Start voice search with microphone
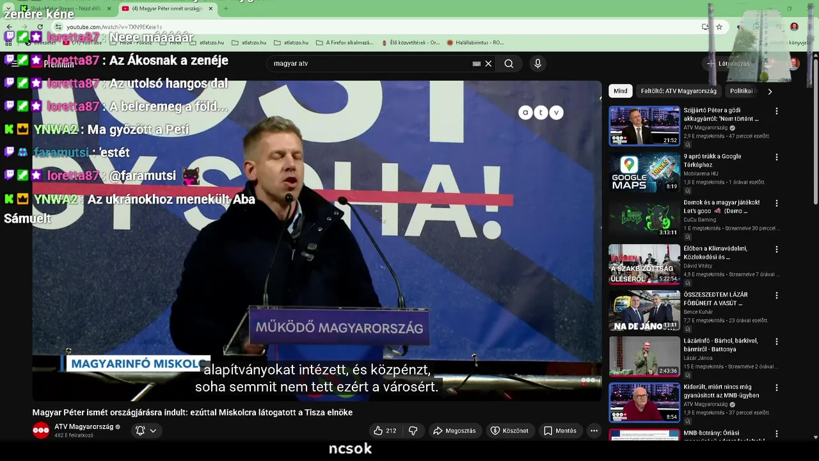Viewport: 819px width, 461px height. (x=537, y=63)
